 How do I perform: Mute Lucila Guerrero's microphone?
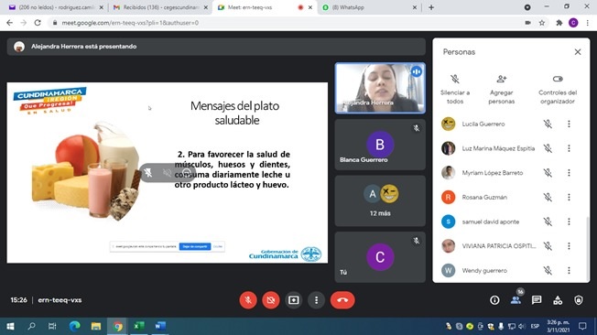[548, 124]
